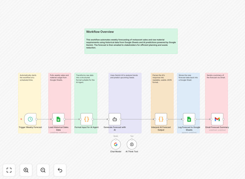Select the Interpret AI Forecast Output node
Screen dimensions: 245x179
click(161, 119)
